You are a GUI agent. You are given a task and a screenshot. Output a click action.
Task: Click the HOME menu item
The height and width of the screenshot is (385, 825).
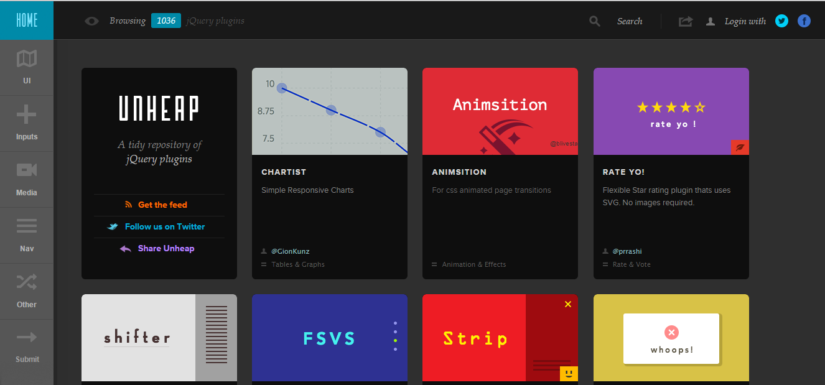[26, 19]
